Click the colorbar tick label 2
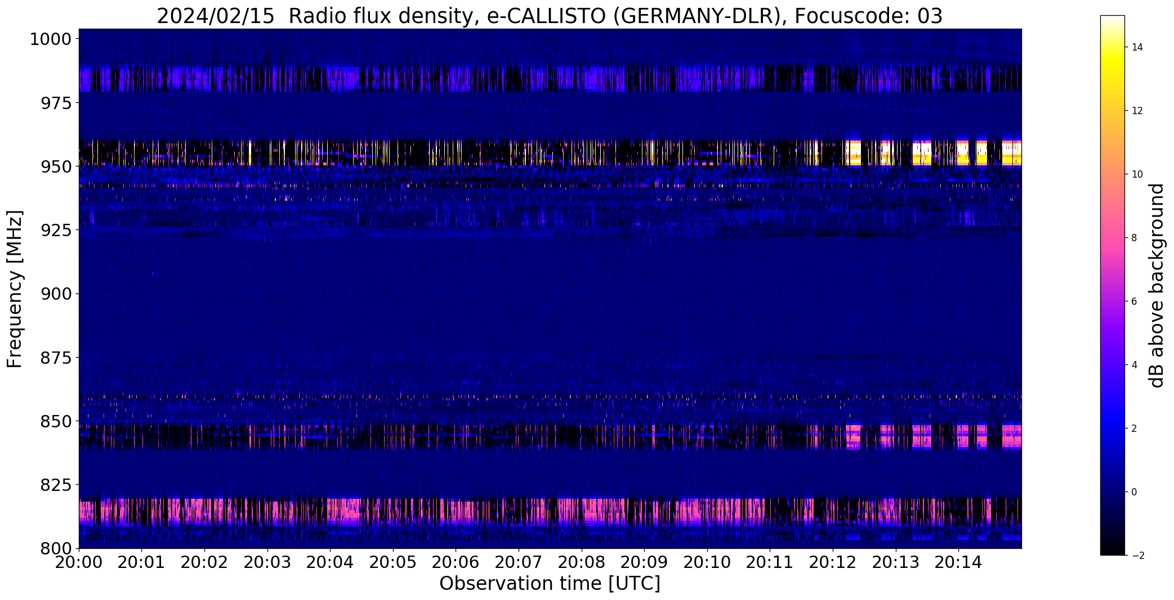 click(1134, 428)
